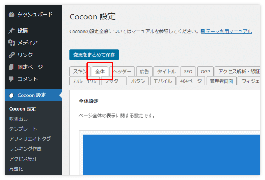The image size is (265, 180).
Task: Switch to the カルーセル tab
Action: click(x=85, y=81)
